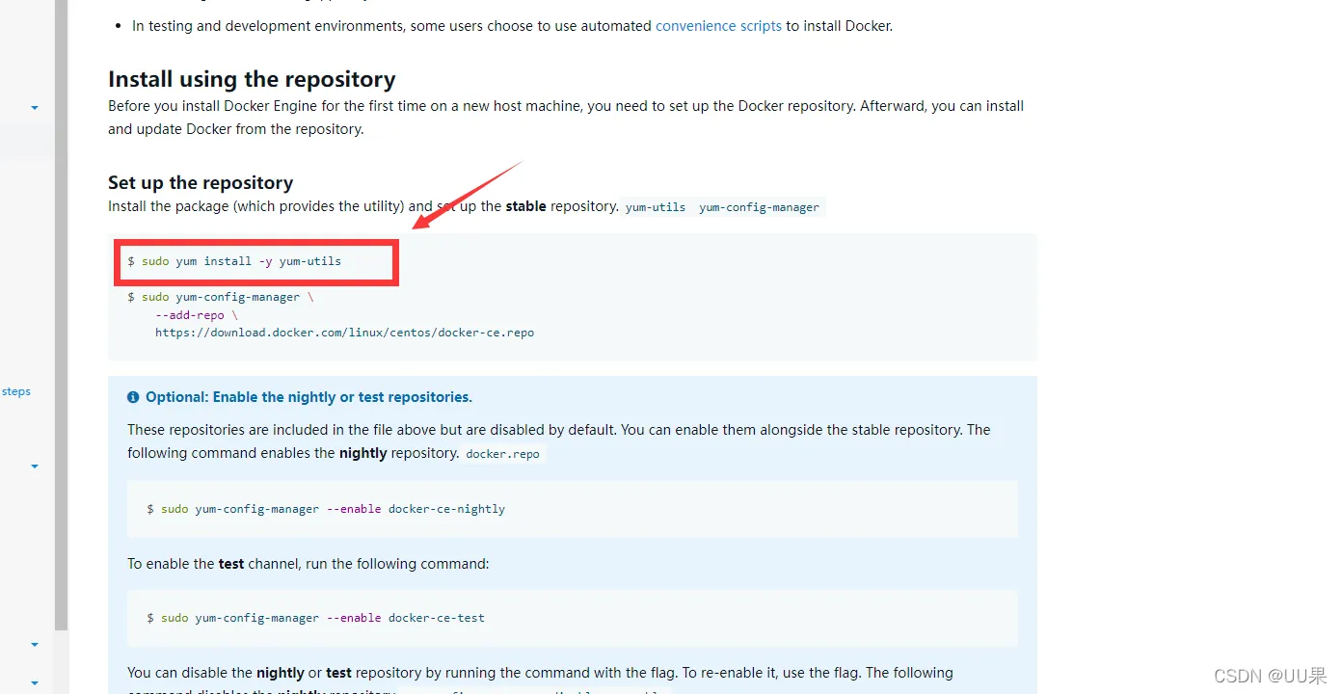Click the inline 'docker.repo' code label

tap(502, 454)
